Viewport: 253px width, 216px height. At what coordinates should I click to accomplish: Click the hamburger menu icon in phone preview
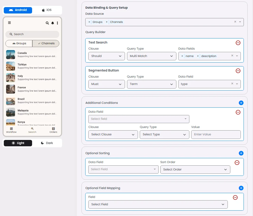click(x=9, y=23)
